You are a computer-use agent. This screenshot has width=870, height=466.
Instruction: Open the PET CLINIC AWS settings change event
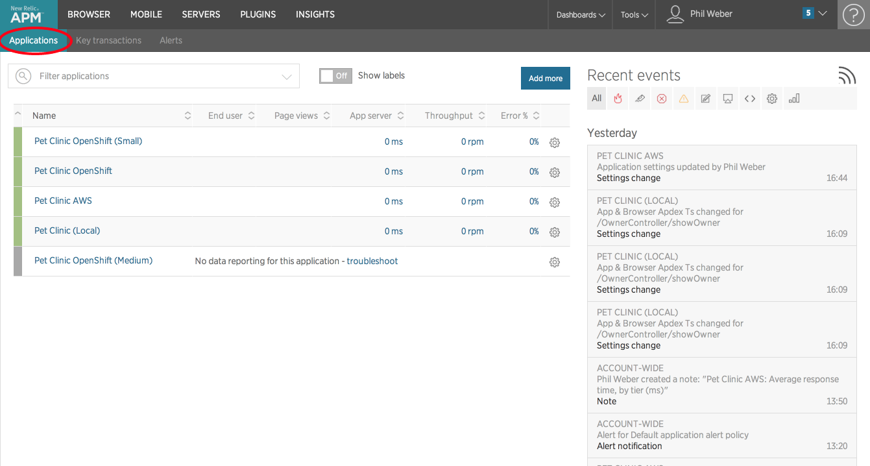[x=722, y=167]
